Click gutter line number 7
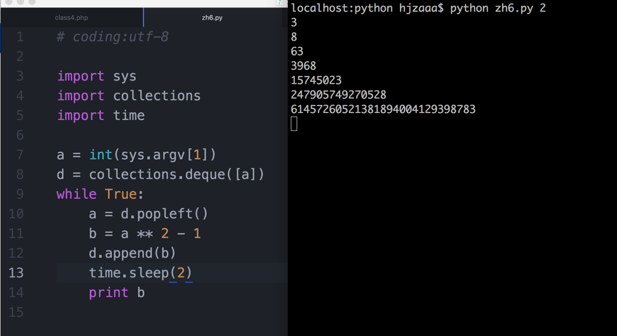This screenshot has width=617, height=336. (x=20, y=155)
